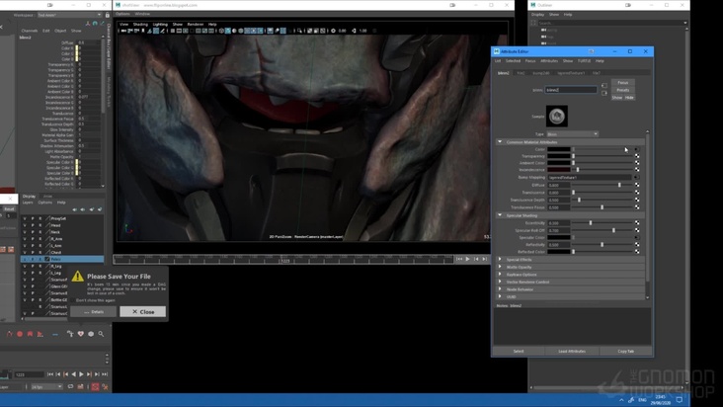Click the gamma icon in viewport toolbar
This screenshot has width=723, height=407.
354,31
